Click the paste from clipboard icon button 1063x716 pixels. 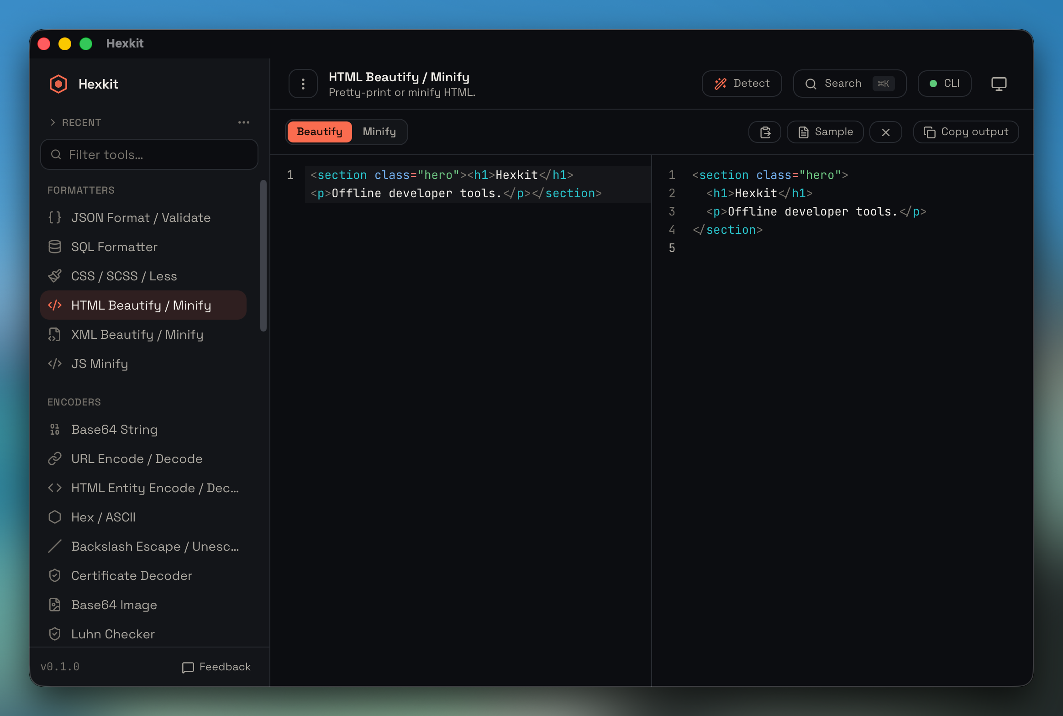[x=765, y=132]
